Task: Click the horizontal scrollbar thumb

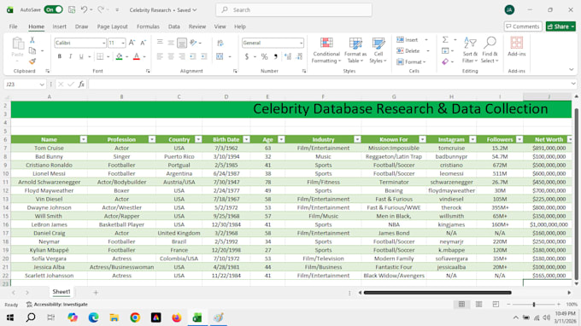Action: 437,293
